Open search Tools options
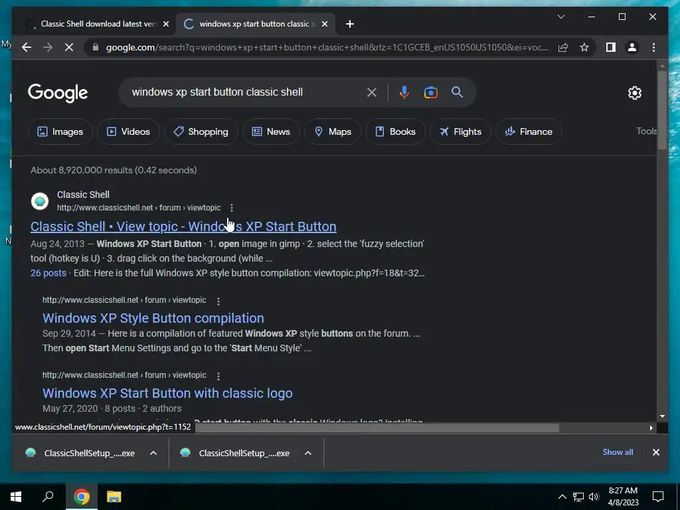 (646, 131)
